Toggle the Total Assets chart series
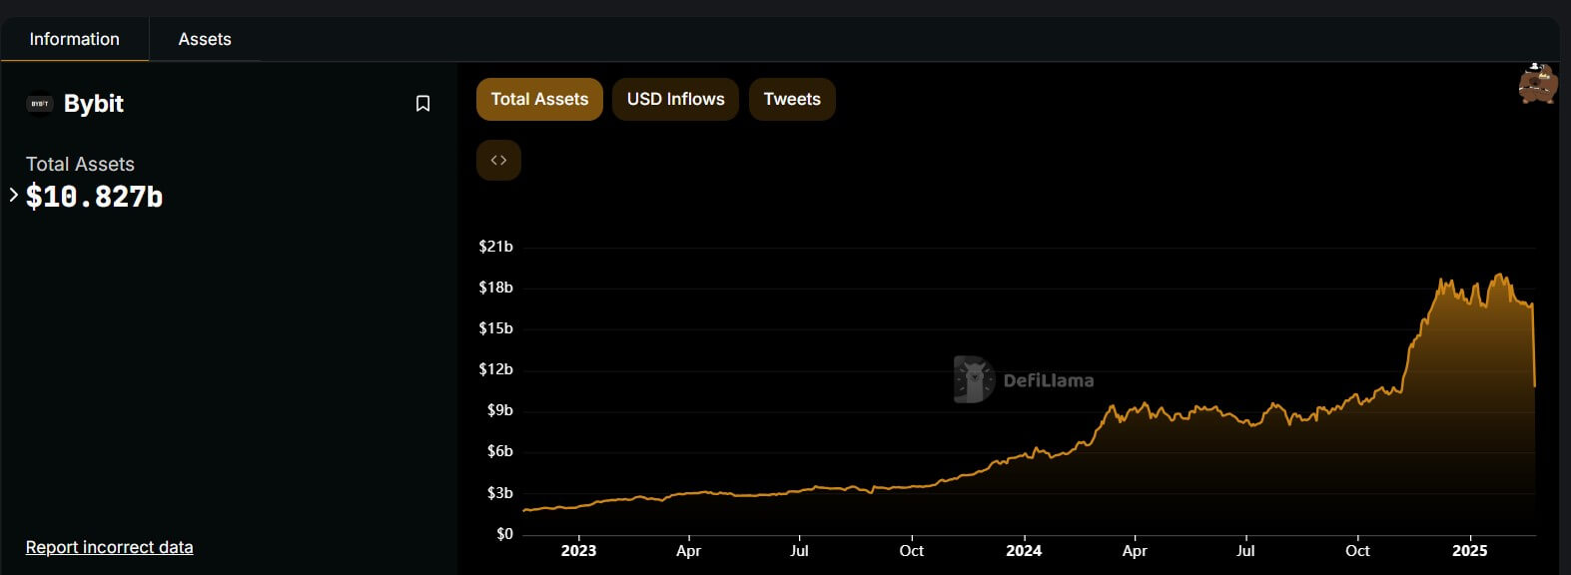 [x=539, y=99]
